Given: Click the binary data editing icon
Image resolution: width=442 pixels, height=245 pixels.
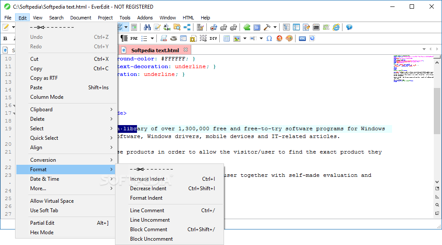Looking at the screenshot, I should click(x=200, y=27).
